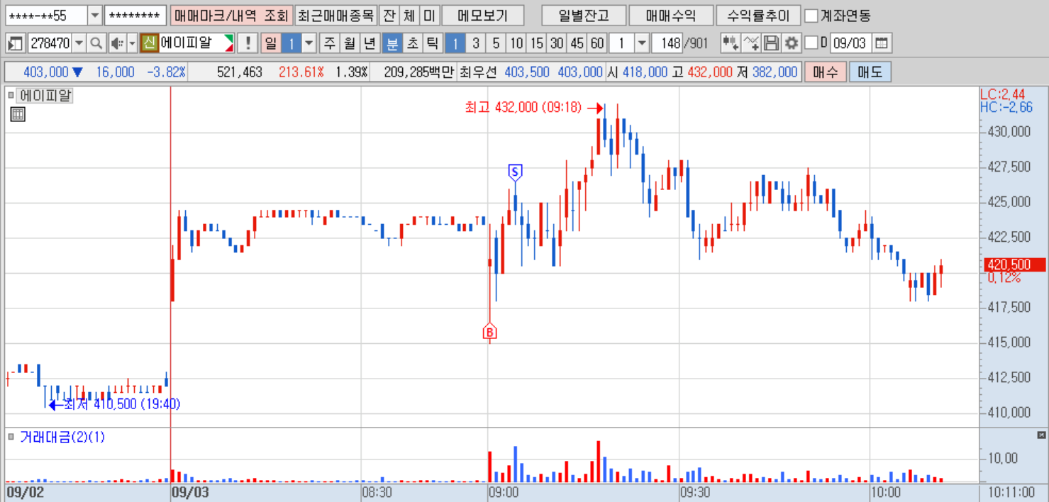Open the calendar date picker icon
This screenshot has width=1049, height=502.
pyautogui.click(x=881, y=43)
